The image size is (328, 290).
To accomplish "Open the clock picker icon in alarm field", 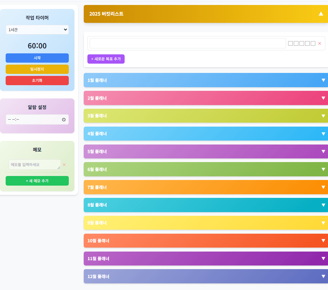I will click(64, 120).
